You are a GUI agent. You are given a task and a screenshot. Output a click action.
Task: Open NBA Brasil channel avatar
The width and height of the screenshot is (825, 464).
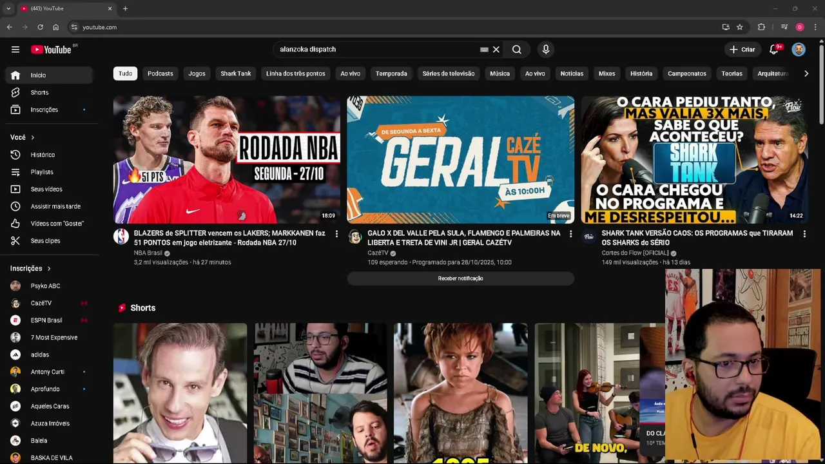click(x=121, y=237)
